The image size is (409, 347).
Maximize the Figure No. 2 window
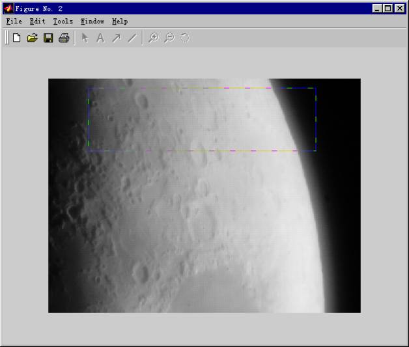[388, 8]
